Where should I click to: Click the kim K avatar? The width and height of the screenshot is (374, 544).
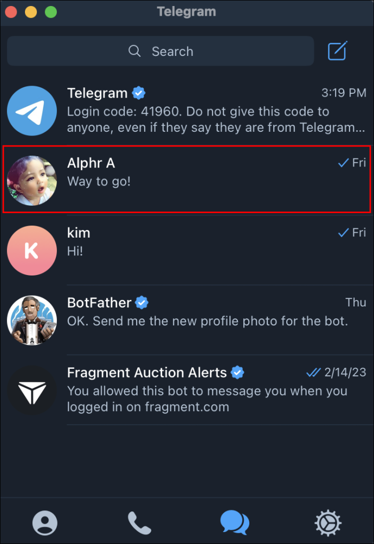click(32, 251)
